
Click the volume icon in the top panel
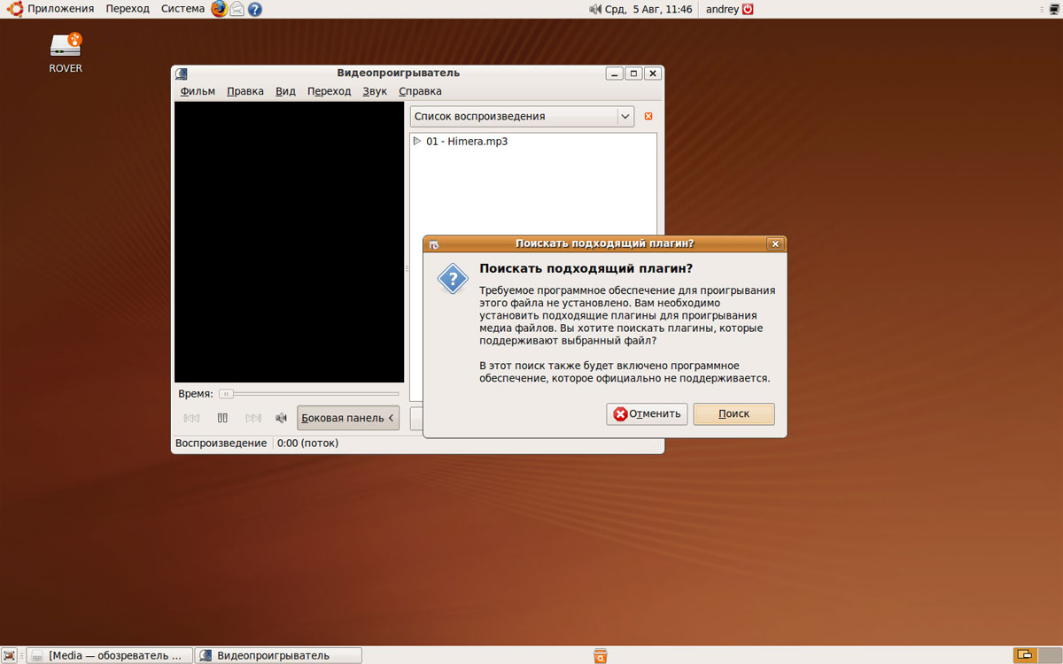(595, 10)
